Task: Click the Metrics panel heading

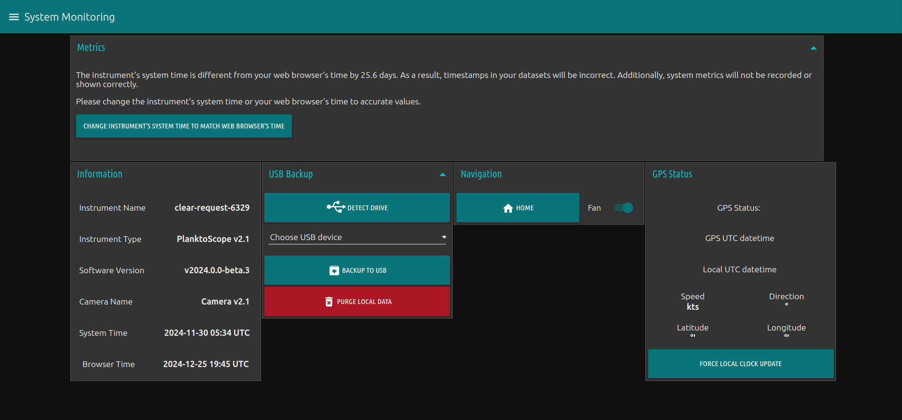Action: pyautogui.click(x=91, y=48)
